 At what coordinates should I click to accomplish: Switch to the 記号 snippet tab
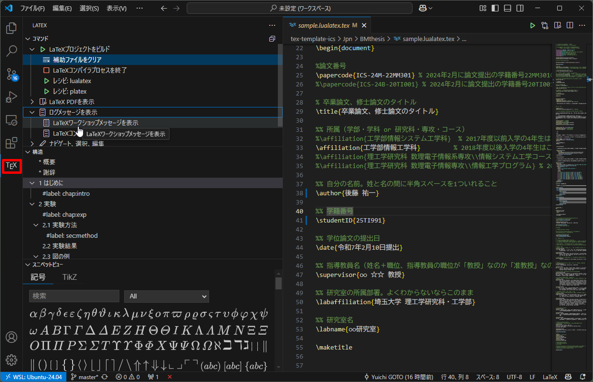38,277
